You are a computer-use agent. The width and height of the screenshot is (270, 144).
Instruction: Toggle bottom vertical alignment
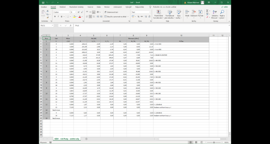point(93,12)
